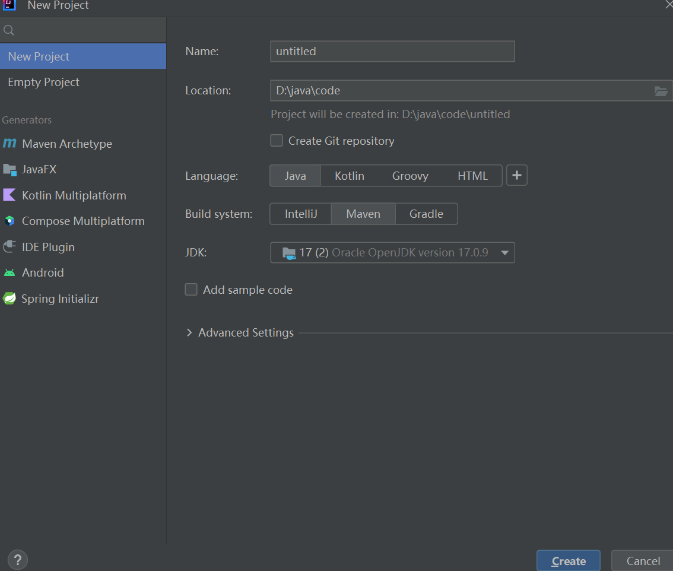673x571 pixels.
Task: Choose the Android generator
Action: coord(83,272)
